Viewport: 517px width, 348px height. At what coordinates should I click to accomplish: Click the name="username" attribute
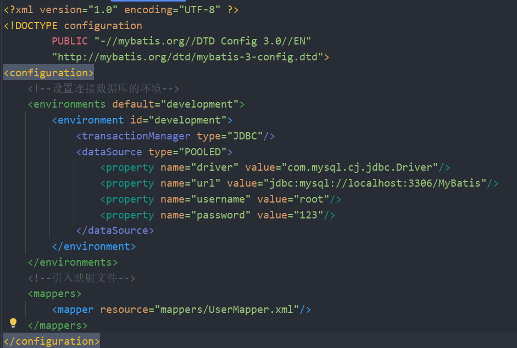[205, 199]
